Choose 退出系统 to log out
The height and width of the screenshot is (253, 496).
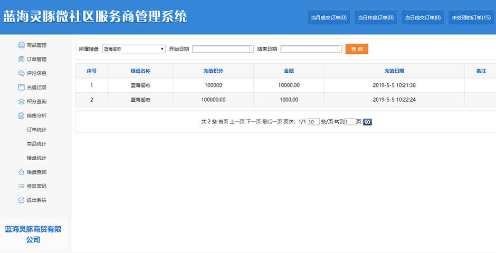pyautogui.click(x=36, y=200)
